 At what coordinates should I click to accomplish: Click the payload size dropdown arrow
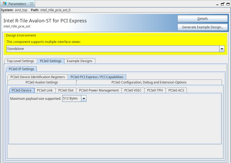pos(84,98)
